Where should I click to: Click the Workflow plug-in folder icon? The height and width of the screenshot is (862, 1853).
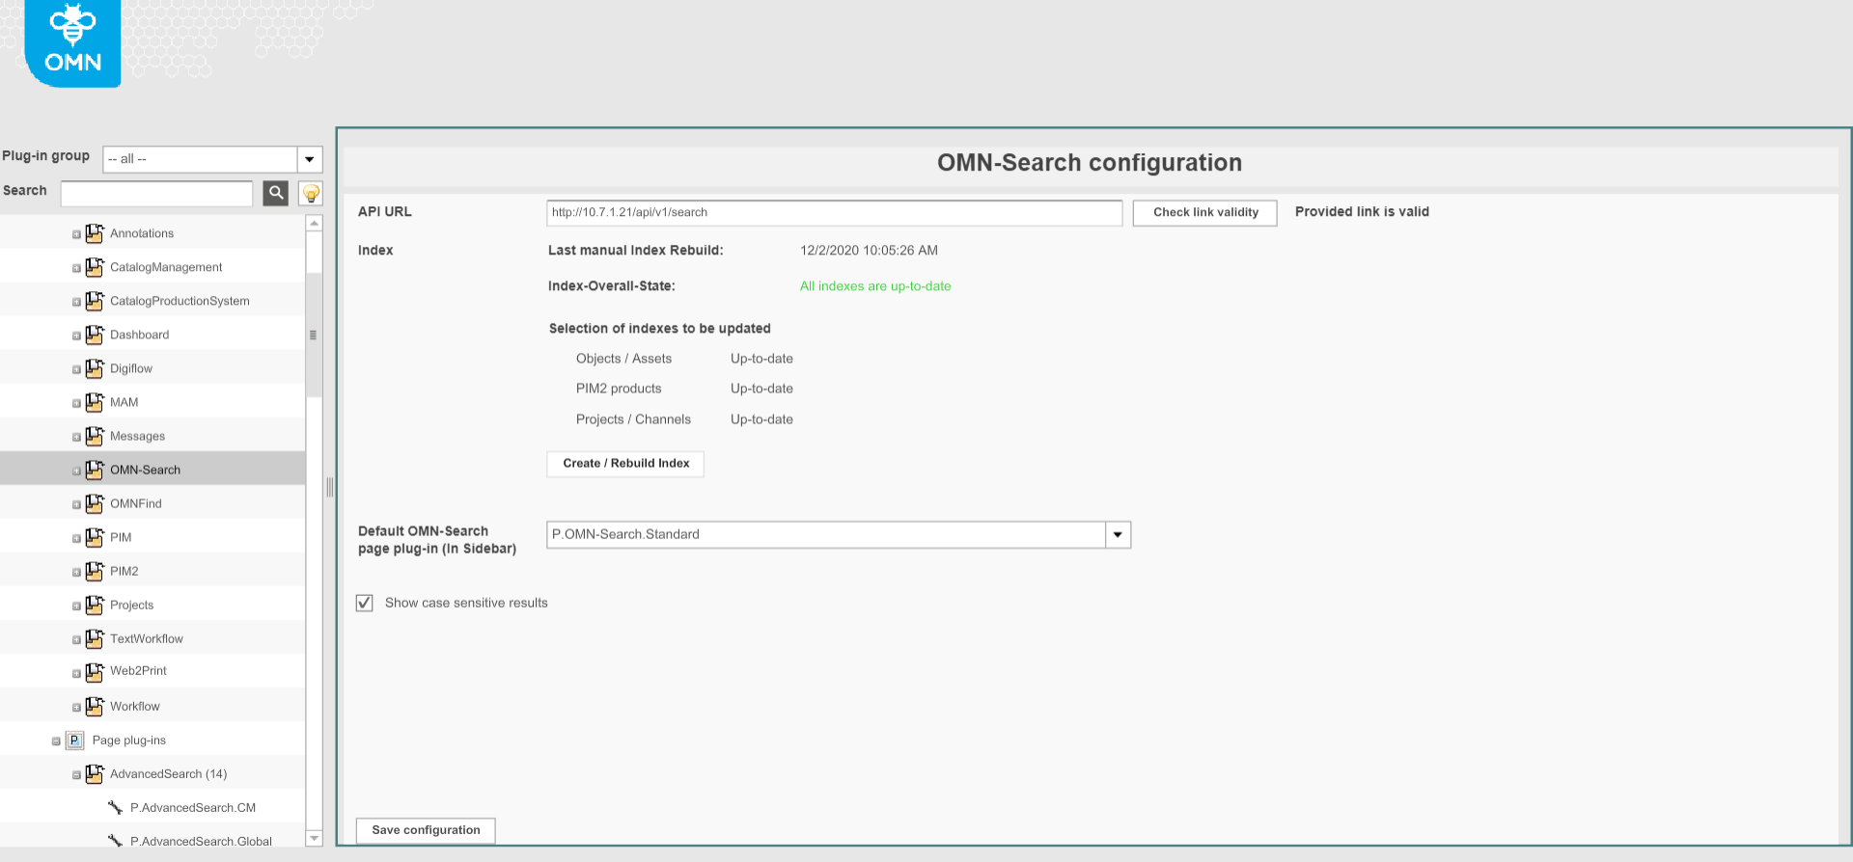click(95, 706)
